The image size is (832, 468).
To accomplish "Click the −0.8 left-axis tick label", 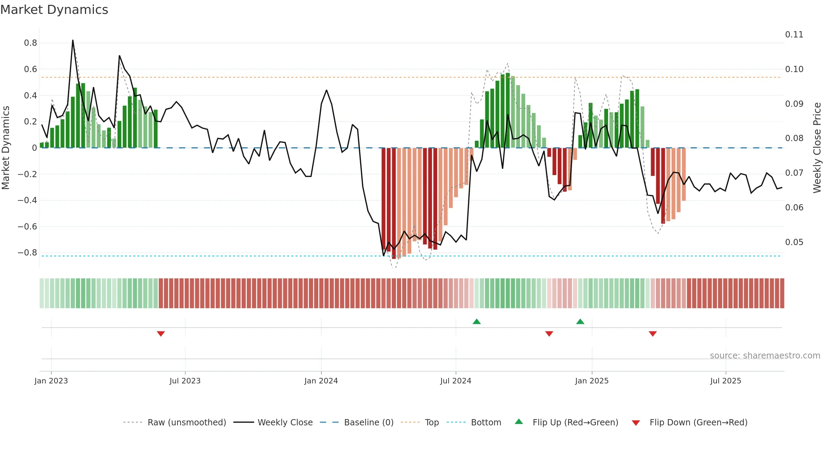I will click(x=27, y=253).
